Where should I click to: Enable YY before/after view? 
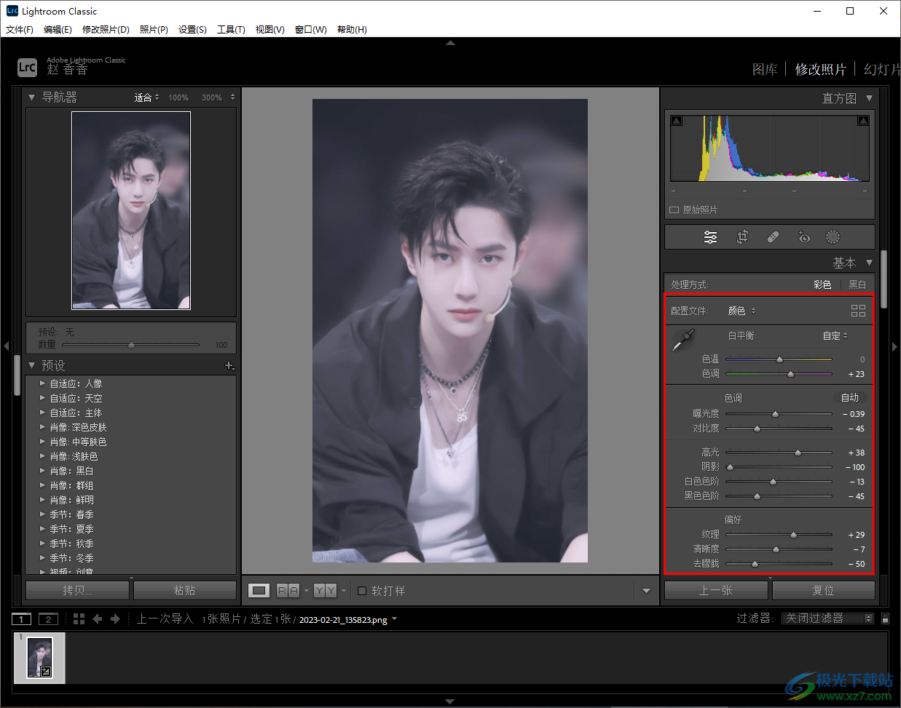coord(325,591)
